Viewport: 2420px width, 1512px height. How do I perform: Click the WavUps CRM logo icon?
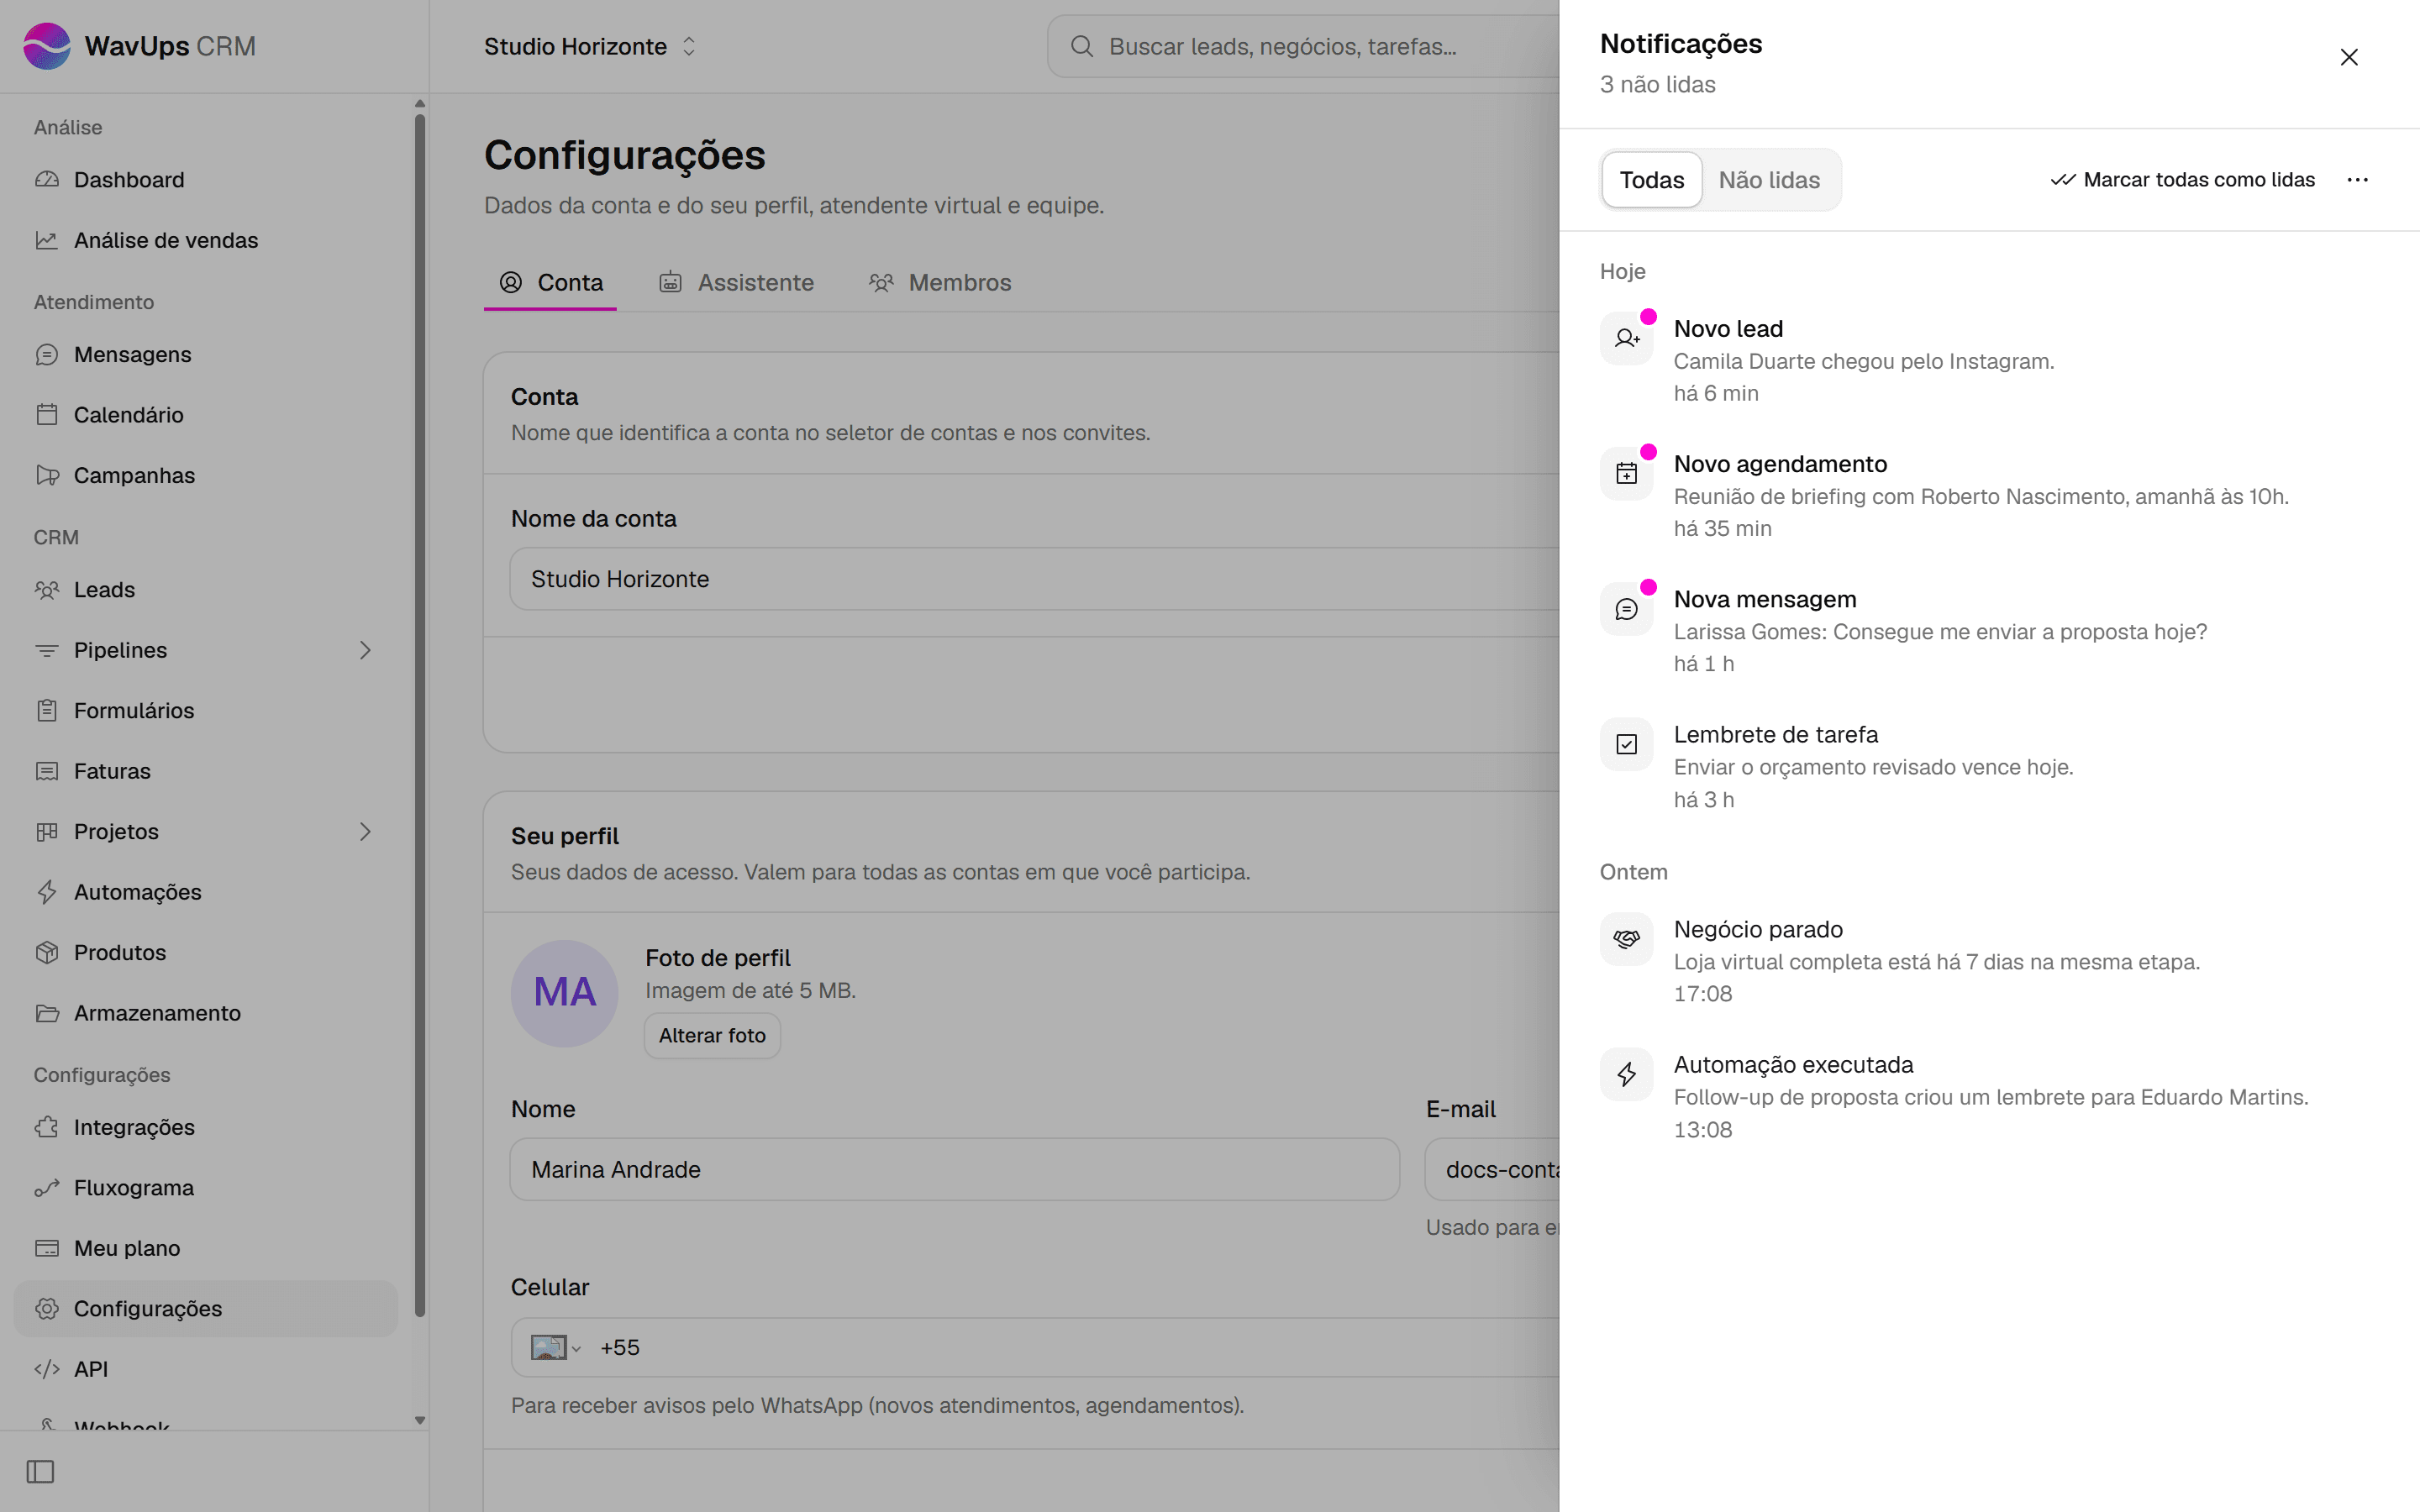pyautogui.click(x=47, y=46)
